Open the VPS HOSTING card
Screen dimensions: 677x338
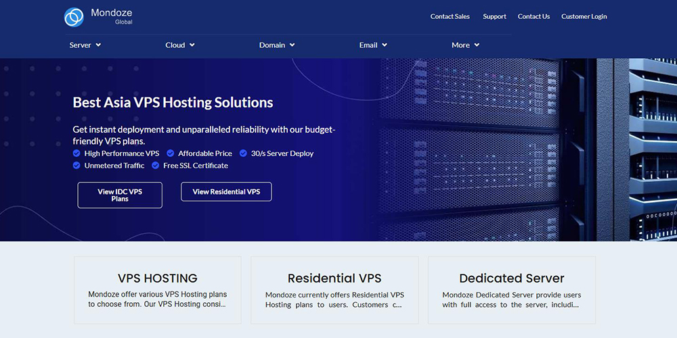(158, 290)
